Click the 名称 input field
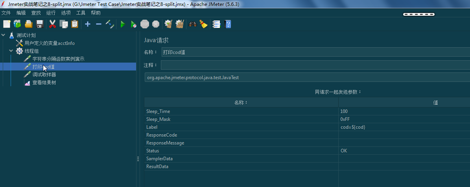Viewport: 470px width, 187px height. 316,52
